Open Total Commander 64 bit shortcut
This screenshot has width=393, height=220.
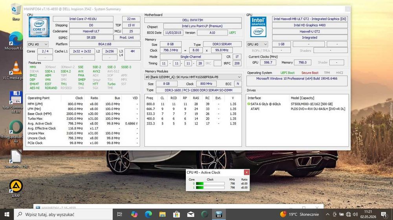tap(16, 102)
